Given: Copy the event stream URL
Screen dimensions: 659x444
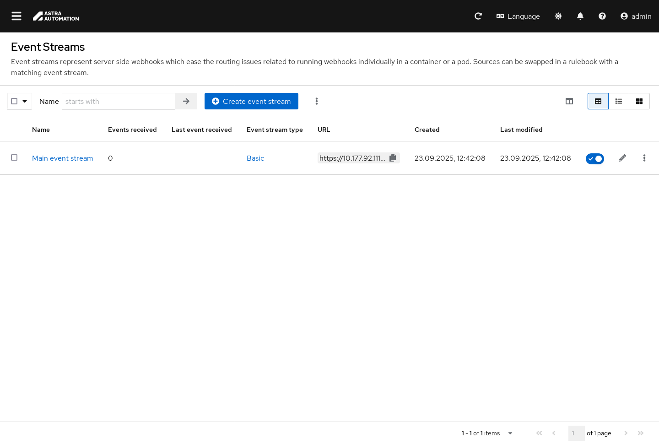Looking at the screenshot, I should 393,158.
